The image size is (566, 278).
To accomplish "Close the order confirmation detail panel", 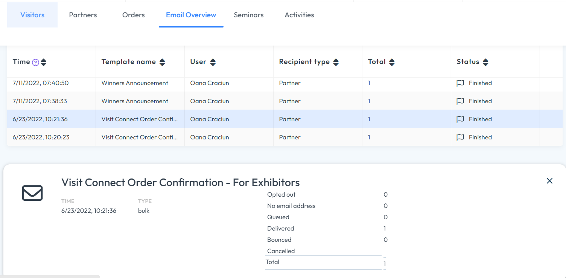I will (x=549, y=181).
